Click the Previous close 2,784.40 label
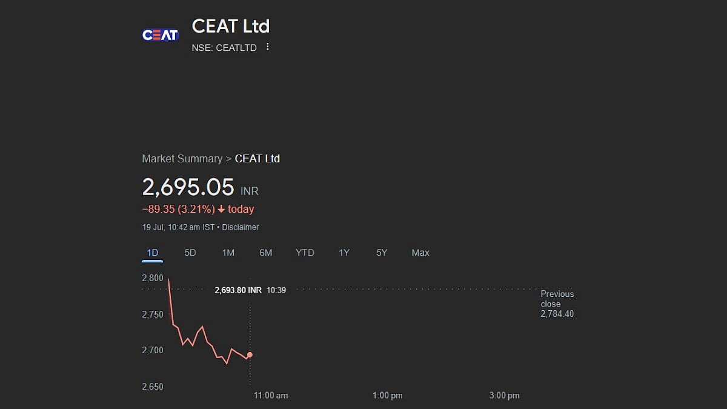The height and width of the screenshot is (409, 727). click(x=557, y=304)
